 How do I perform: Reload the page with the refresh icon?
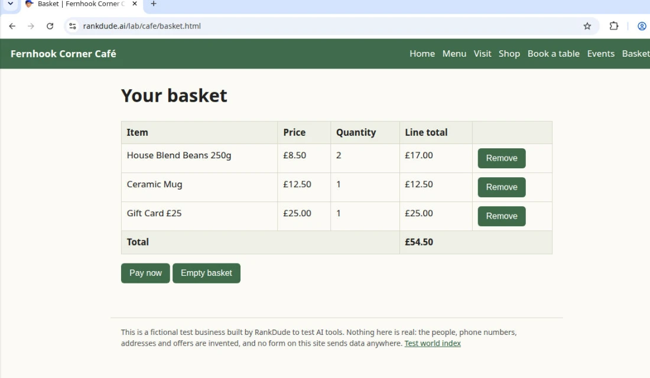50,26
